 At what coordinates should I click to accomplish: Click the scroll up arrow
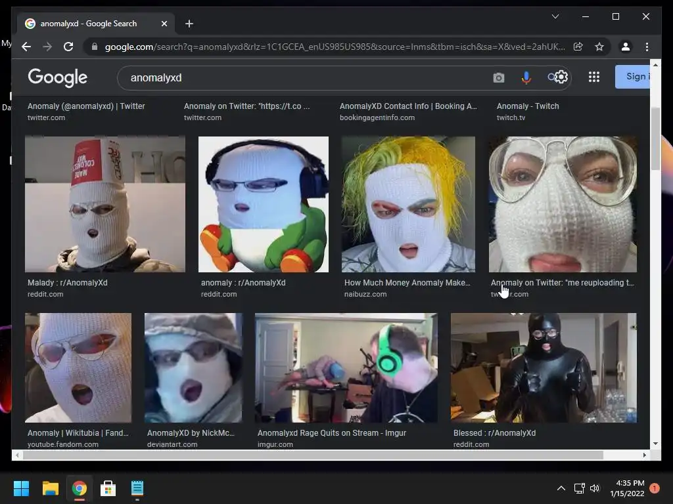(x=655, y=65)
